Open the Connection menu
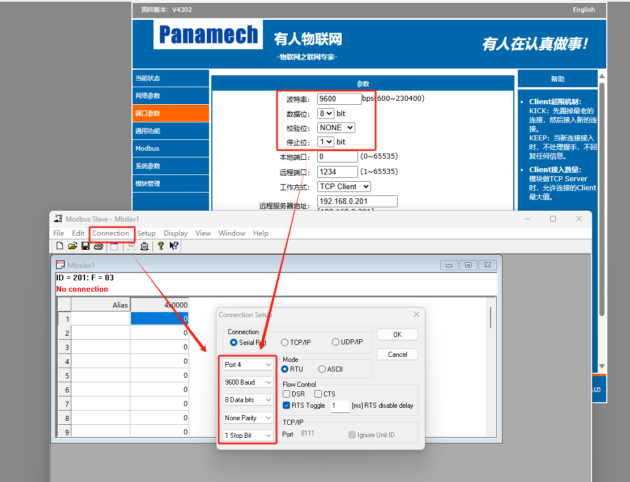630x482 pixels. click(x=111, y=233)
